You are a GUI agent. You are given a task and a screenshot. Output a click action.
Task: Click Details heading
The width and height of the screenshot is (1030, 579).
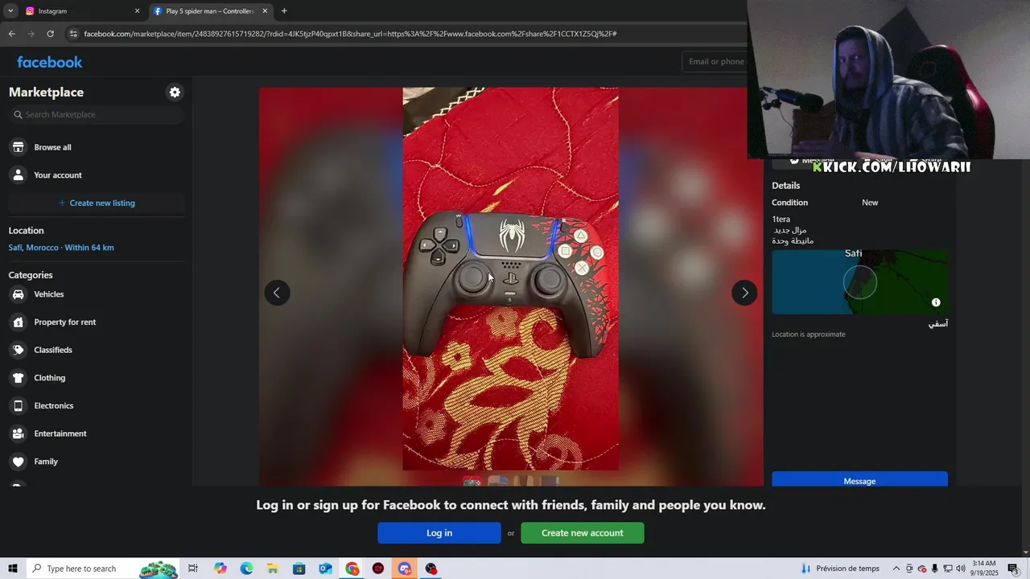786,186
